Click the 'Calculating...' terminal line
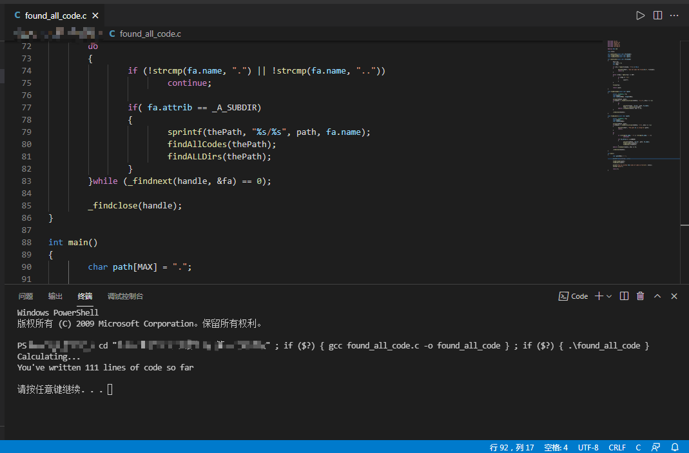 [49, 356]
